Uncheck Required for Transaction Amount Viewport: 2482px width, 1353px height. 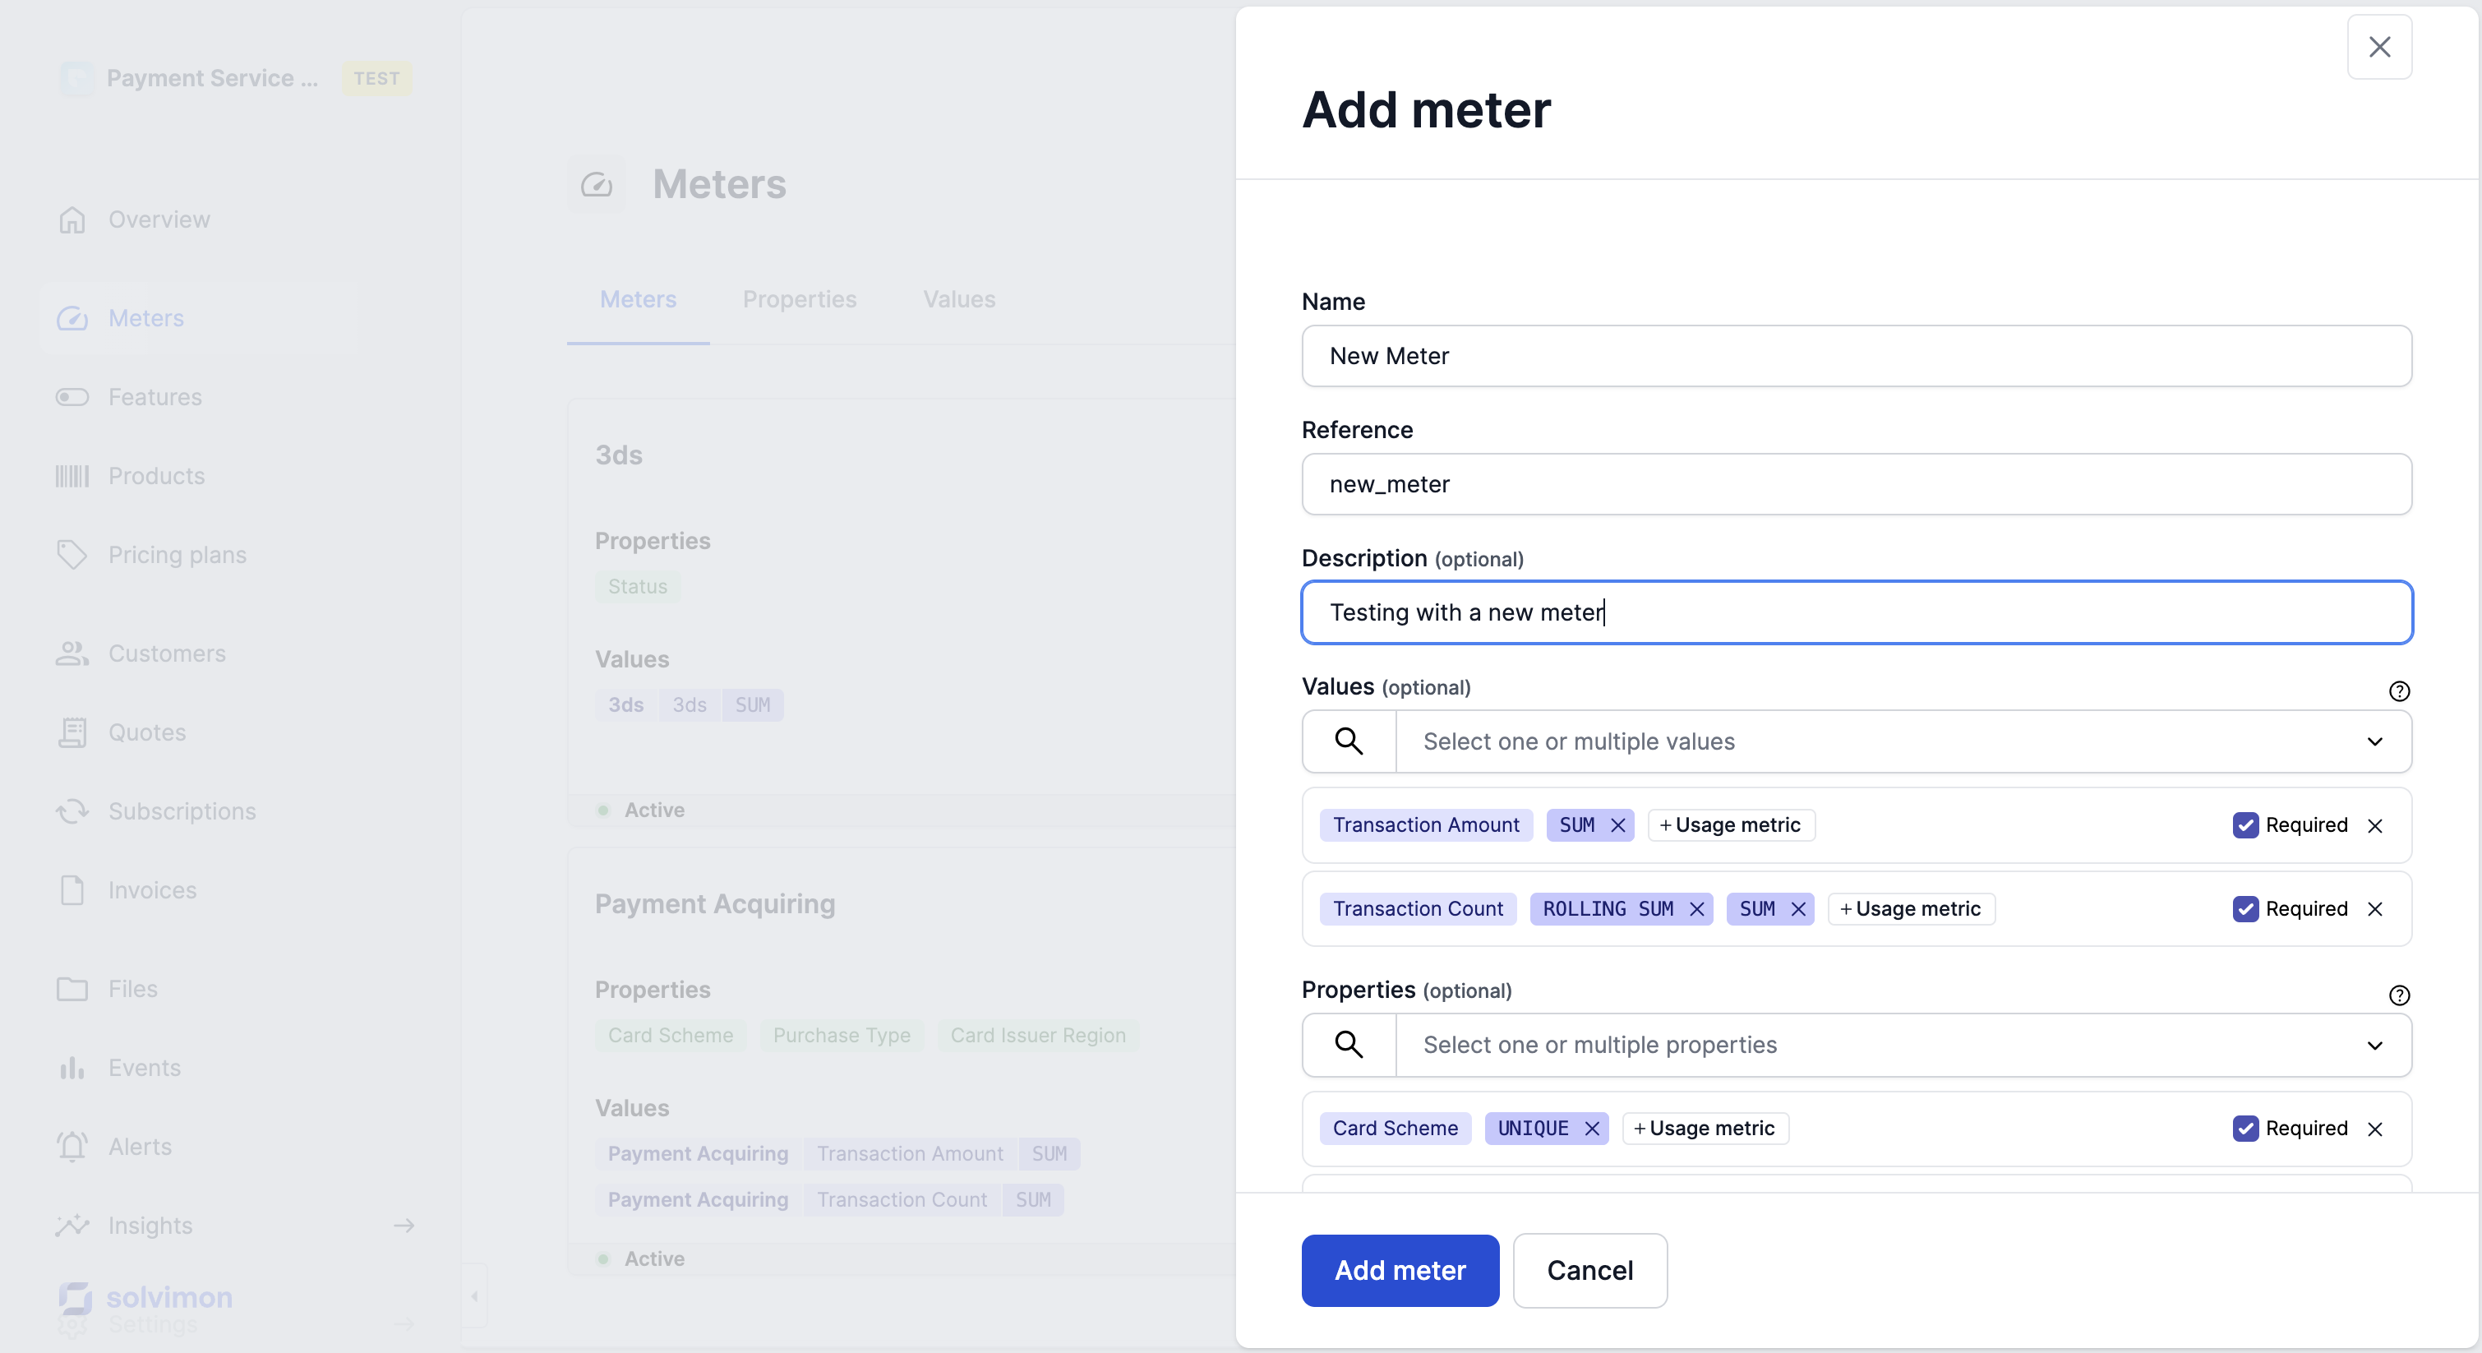(x=2245, y=825)
